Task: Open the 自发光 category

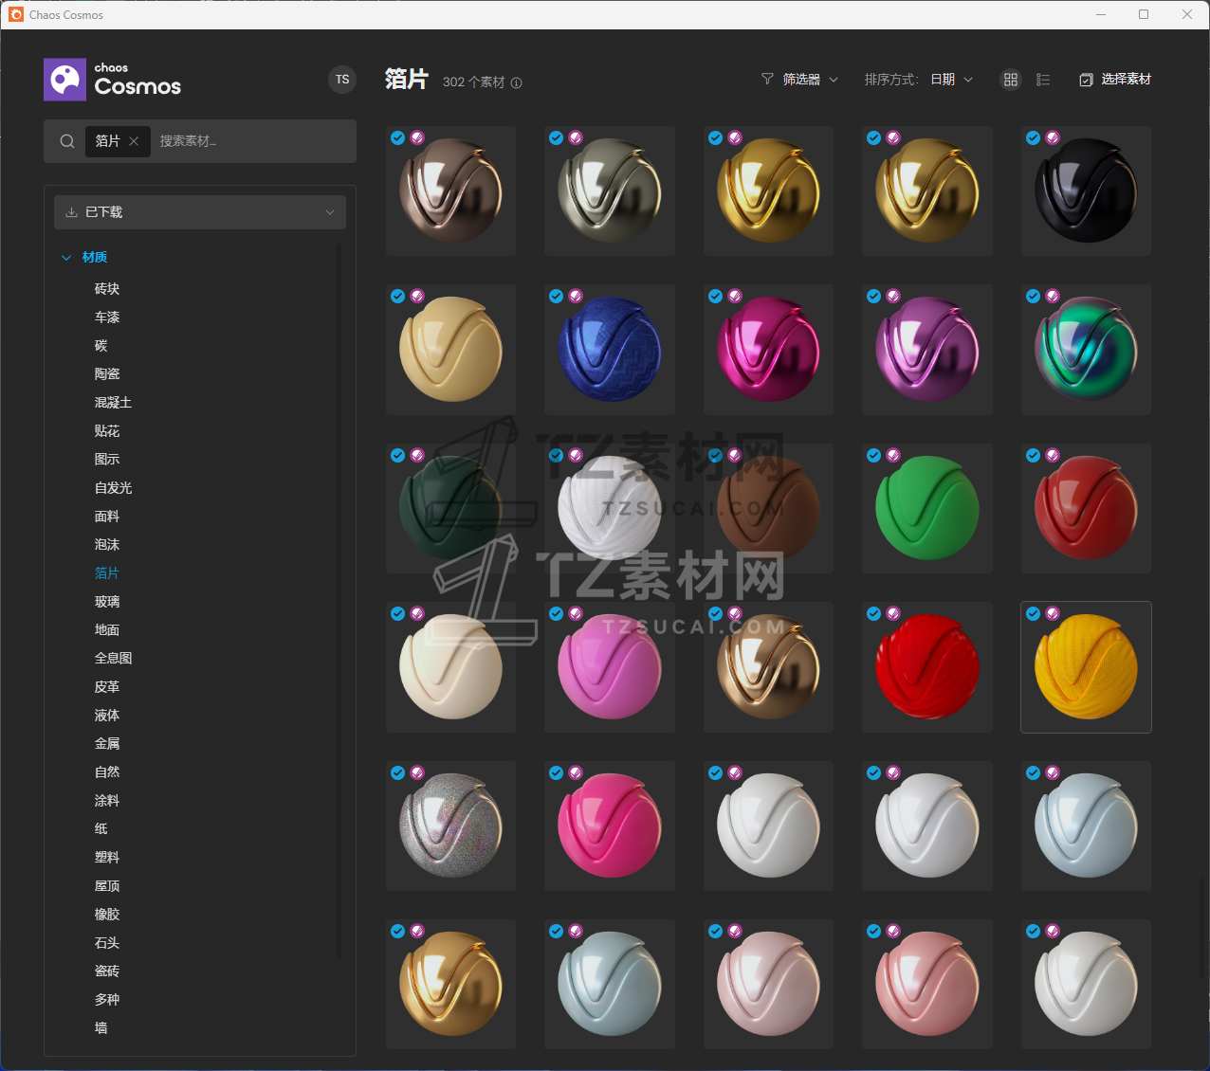Action: pyautogui.click(x=113, y=488)
